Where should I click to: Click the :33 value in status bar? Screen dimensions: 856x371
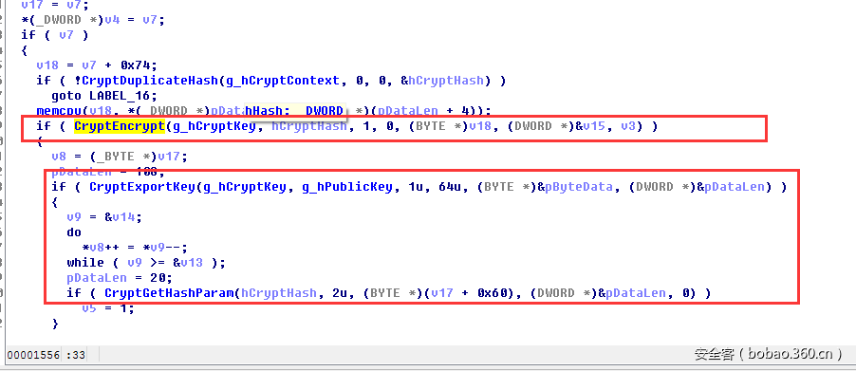pos(75,355)
